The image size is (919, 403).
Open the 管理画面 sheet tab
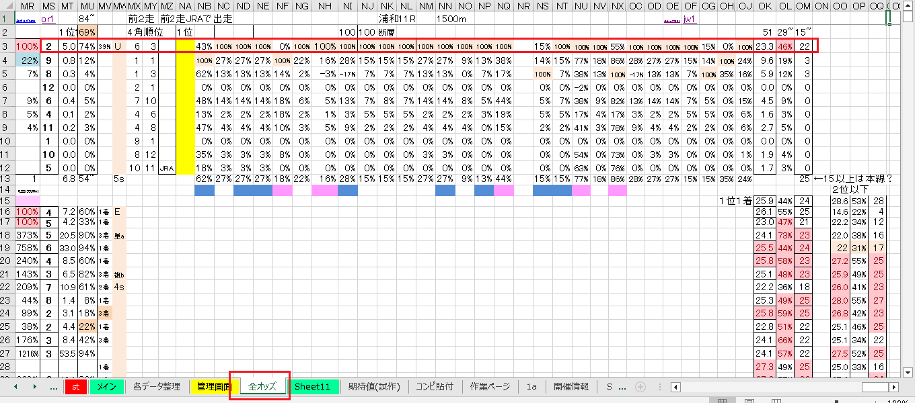click(214, 387)
